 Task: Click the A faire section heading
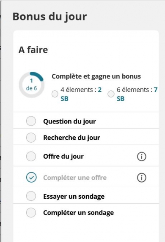click(x=33, y=50)
